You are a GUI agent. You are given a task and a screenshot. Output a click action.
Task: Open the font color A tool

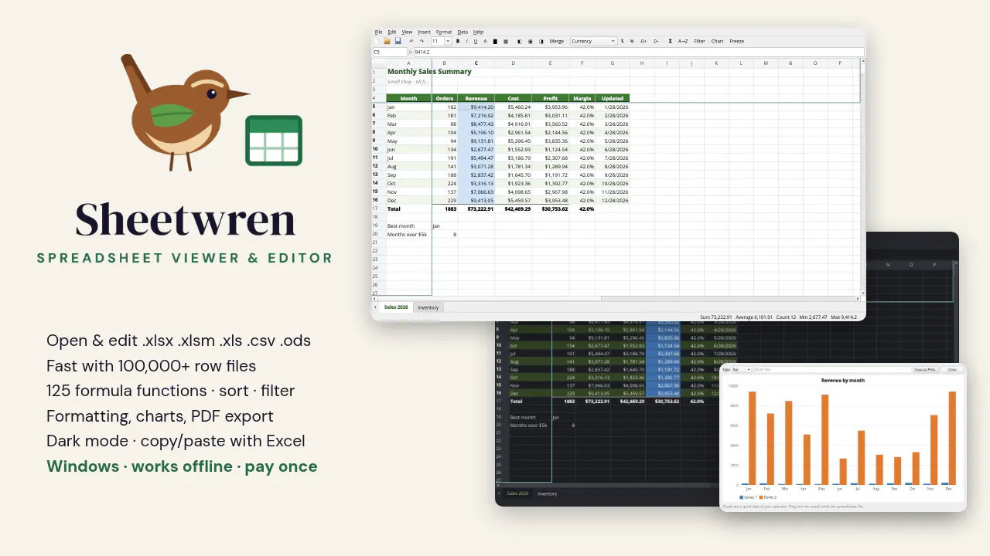pos(485,41)
